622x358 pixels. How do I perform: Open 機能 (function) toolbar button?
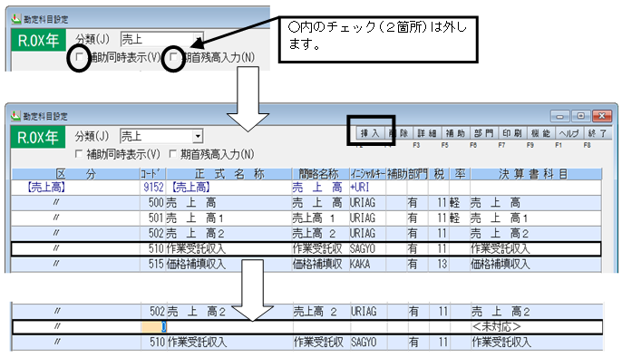coord(540,133)
